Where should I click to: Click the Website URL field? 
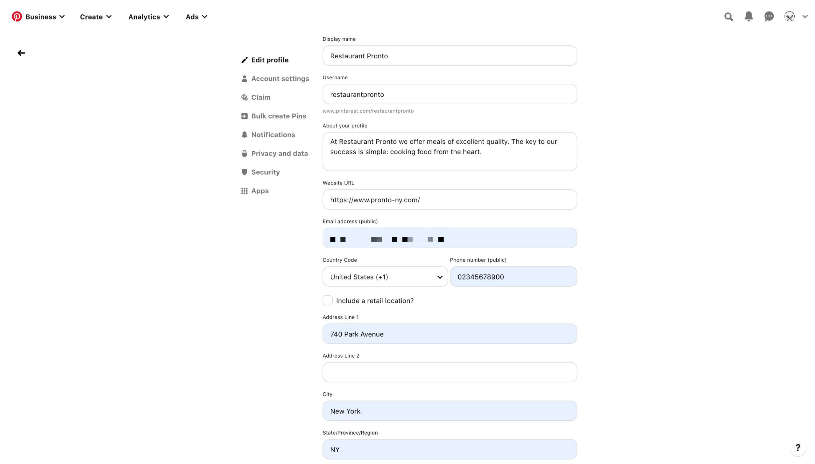pyautogui.click(x=450, y=200)
